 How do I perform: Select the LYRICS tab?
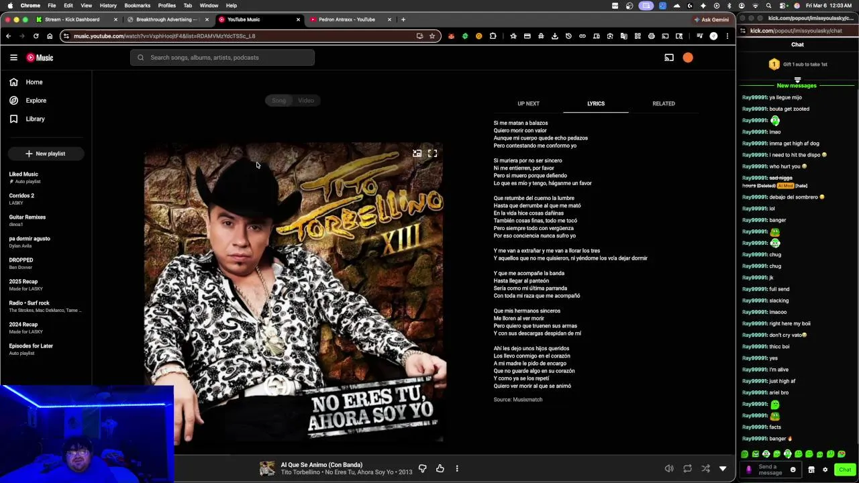596,103
